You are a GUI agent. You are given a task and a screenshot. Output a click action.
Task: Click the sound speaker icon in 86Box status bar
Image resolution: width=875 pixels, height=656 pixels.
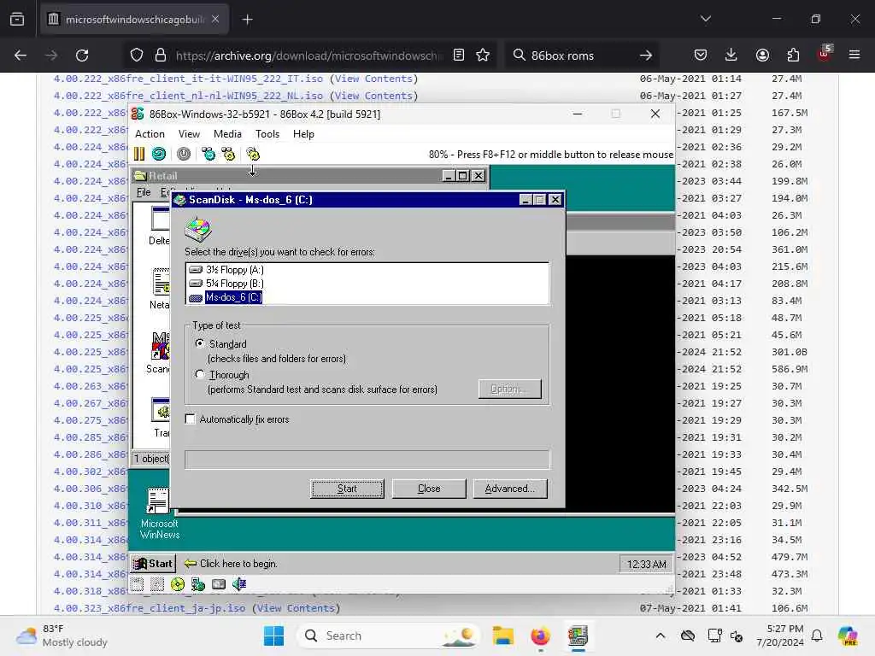pos(239,584)
